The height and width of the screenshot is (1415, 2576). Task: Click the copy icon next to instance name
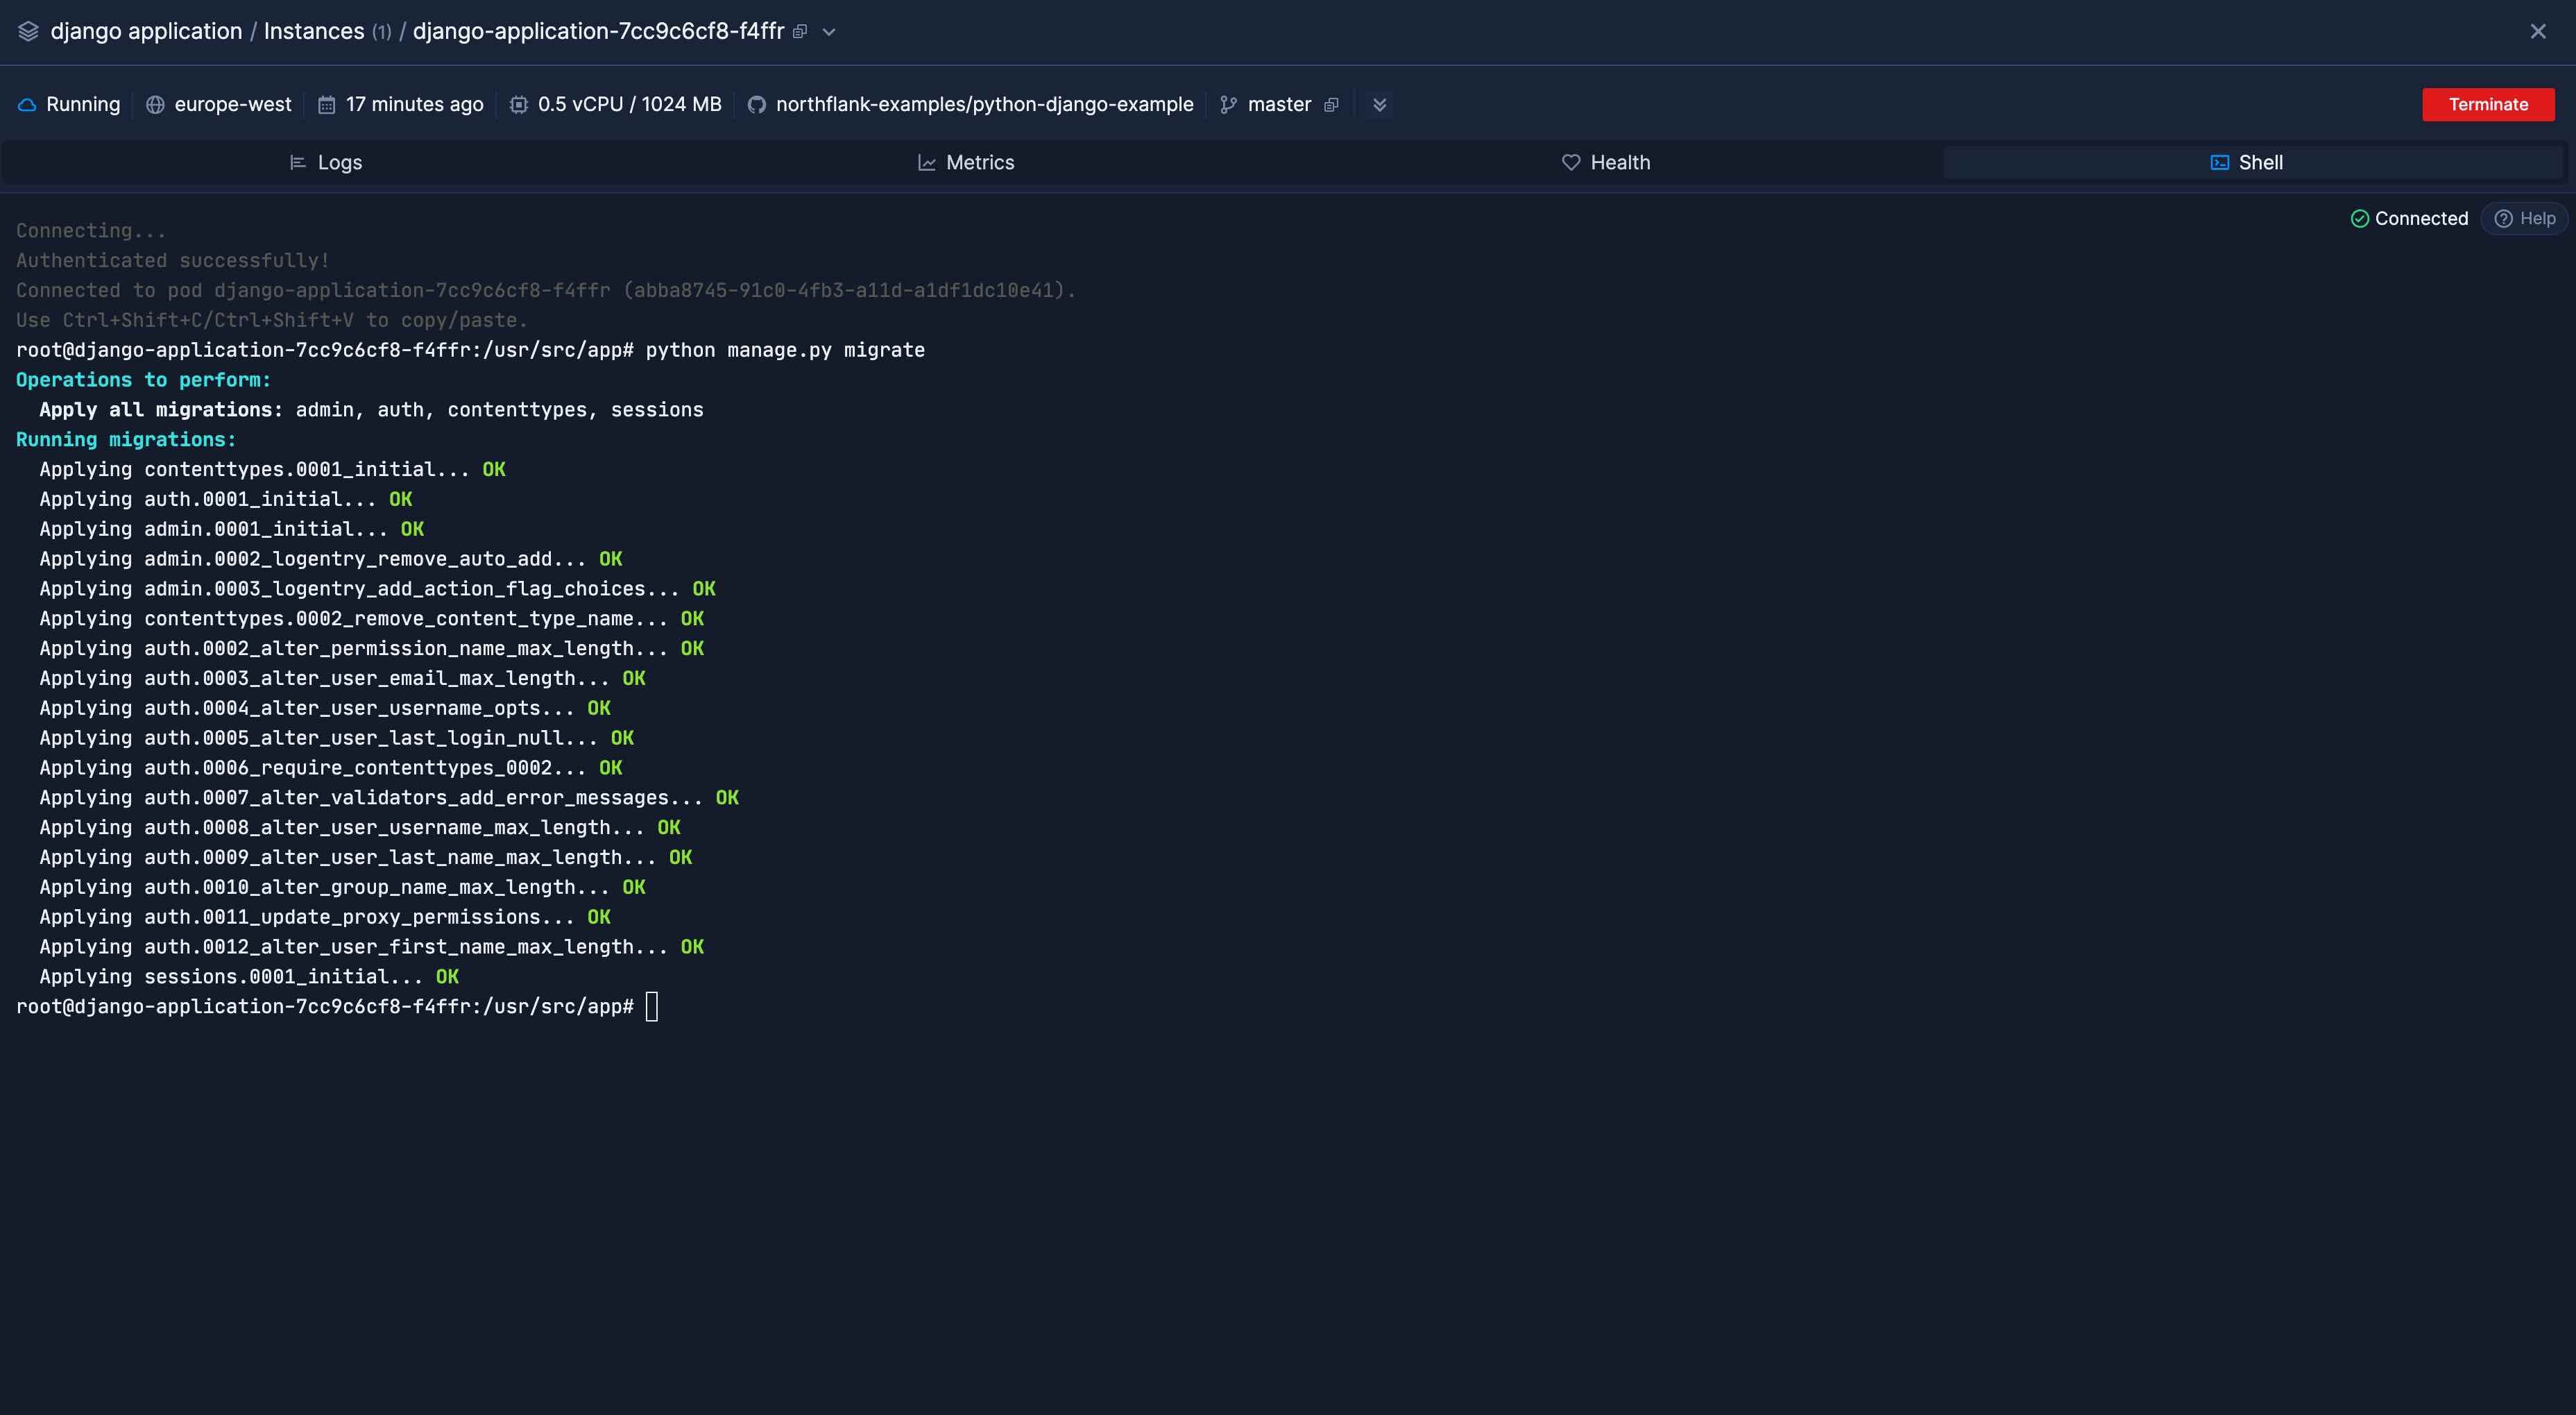coord(799,31)
